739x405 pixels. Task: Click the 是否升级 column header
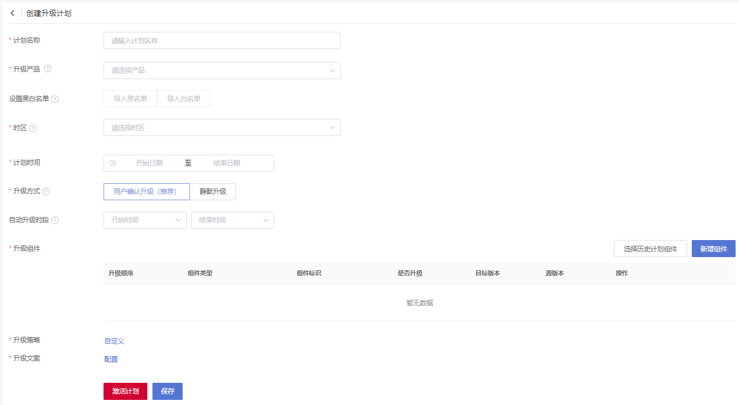tap(410, 274)
